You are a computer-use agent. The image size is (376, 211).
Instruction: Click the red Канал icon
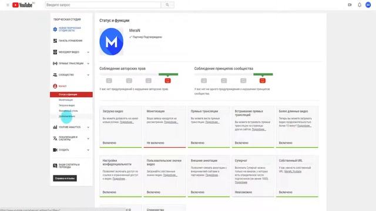click(x=55, y=86)
